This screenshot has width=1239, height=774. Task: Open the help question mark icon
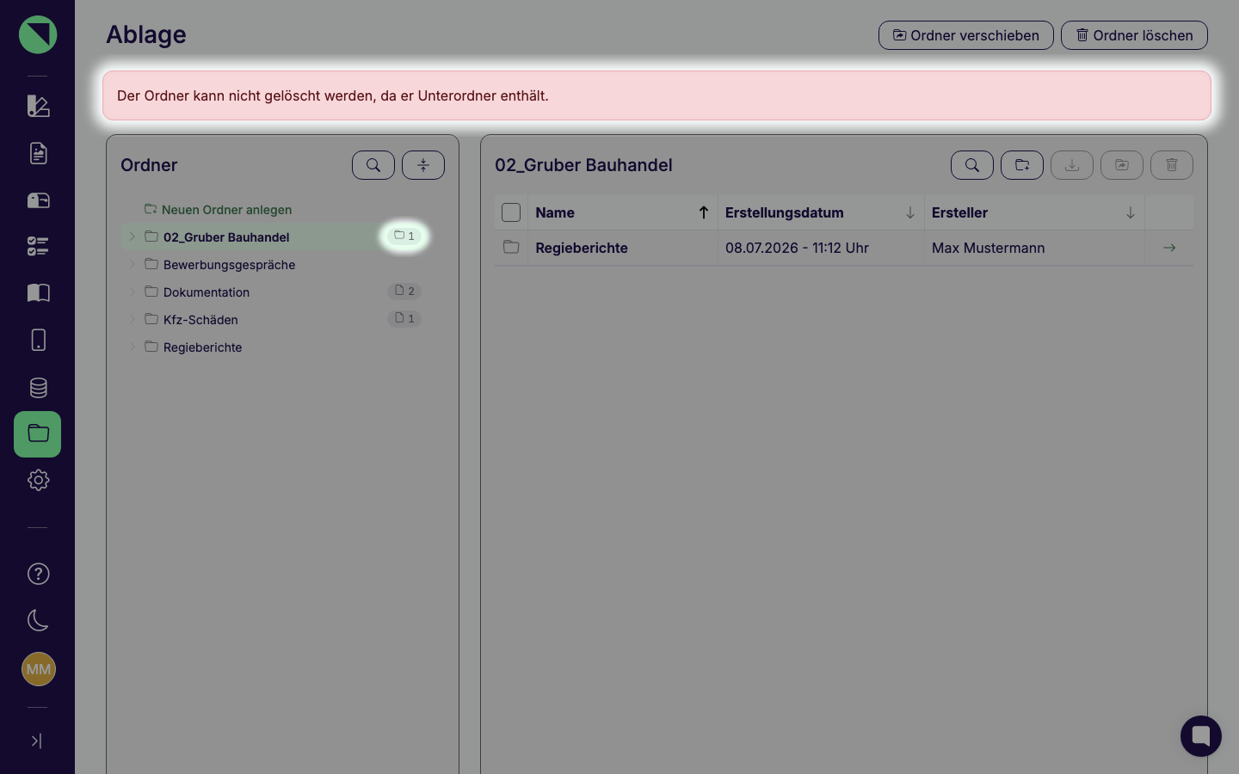[x=38, y=574]
